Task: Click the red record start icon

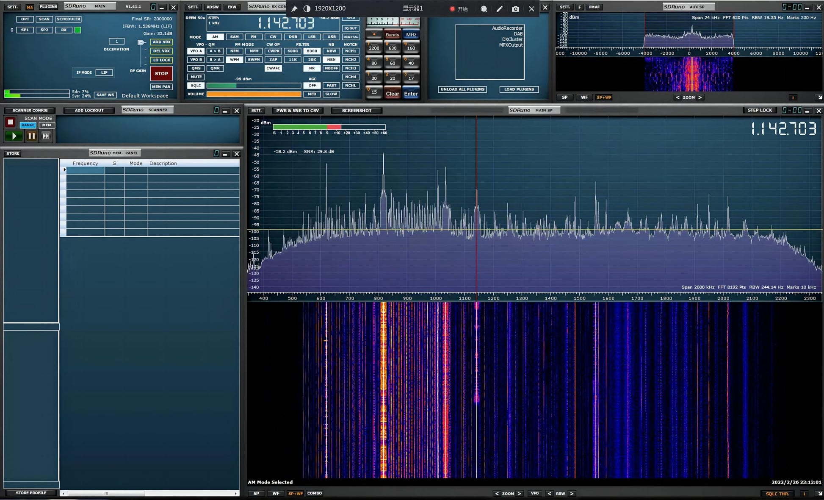Action: click(x=452, y=8)
